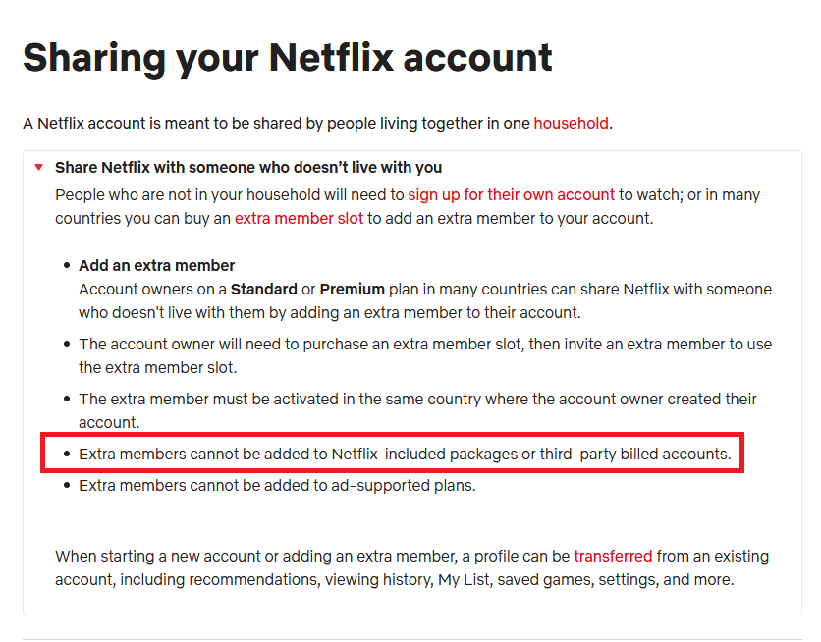Viewport: 821px width, 642px height.
Task: Click the highlighted sentence about third-party billed accounts
Action: click(x=405, y=455)
